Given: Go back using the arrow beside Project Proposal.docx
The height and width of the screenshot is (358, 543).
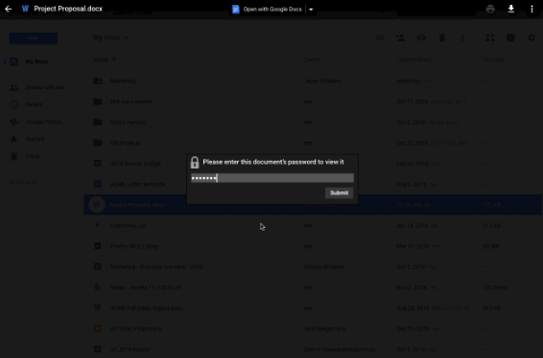Looking at the screenshot, I should [9, 9].
